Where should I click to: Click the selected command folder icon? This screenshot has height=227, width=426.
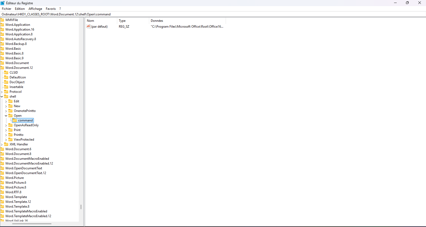(x=15, y=120)
